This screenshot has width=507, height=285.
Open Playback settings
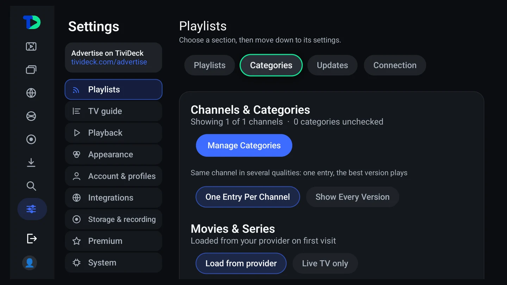click(x=113, y=133)
